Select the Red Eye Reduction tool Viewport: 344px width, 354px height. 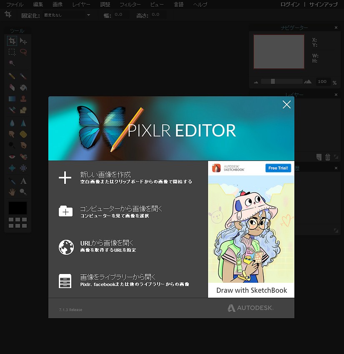point(12,156)
